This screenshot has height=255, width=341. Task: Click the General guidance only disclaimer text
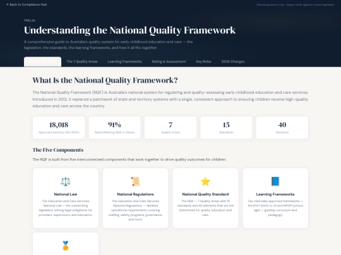tap(296, 5)
